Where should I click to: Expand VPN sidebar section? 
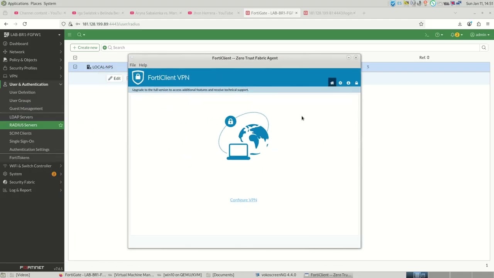[x=32, y=76]
